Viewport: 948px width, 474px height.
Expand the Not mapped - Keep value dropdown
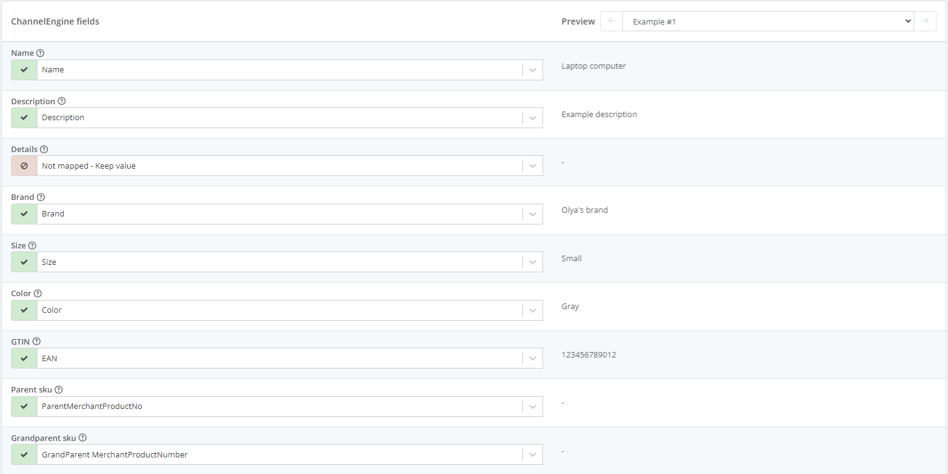tap(532, 166)
